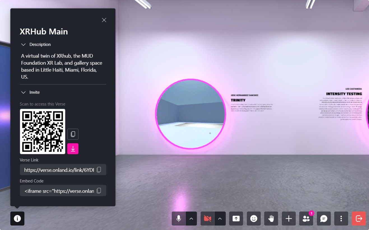Leave the XRHub Main verse
Viewport: 369px width, 230px height.
click(x=359, y=219)
